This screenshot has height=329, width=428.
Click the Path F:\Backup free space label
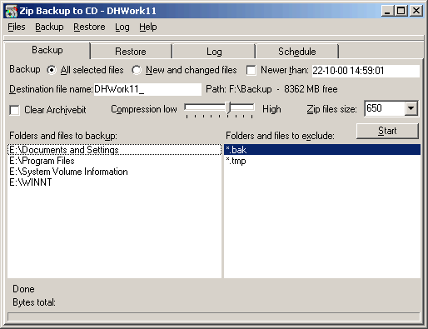271,89
